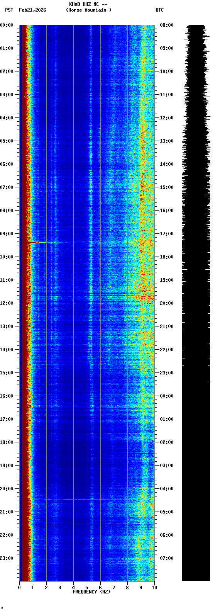Select the 12:00 label on PST axis
The width and height of the screenshot is (213, 612).
coord(7,303)
